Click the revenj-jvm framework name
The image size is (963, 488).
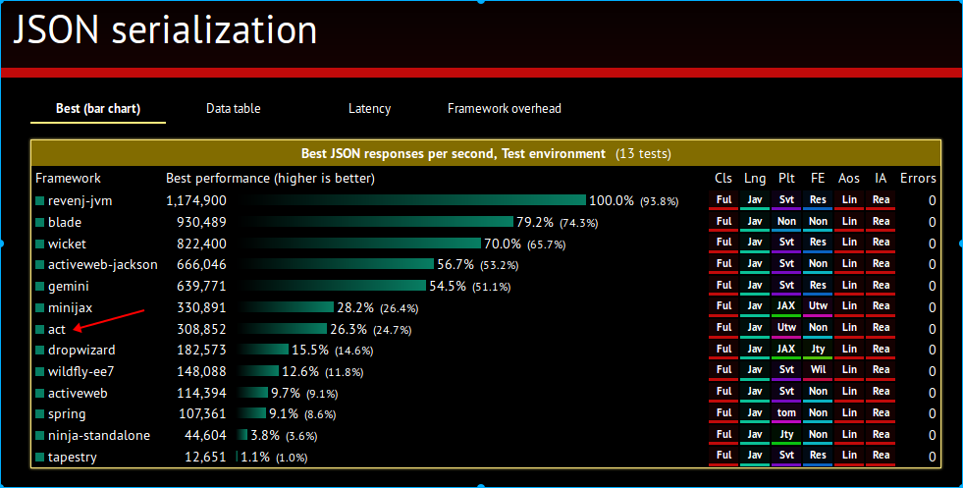(x=80, y=201)
